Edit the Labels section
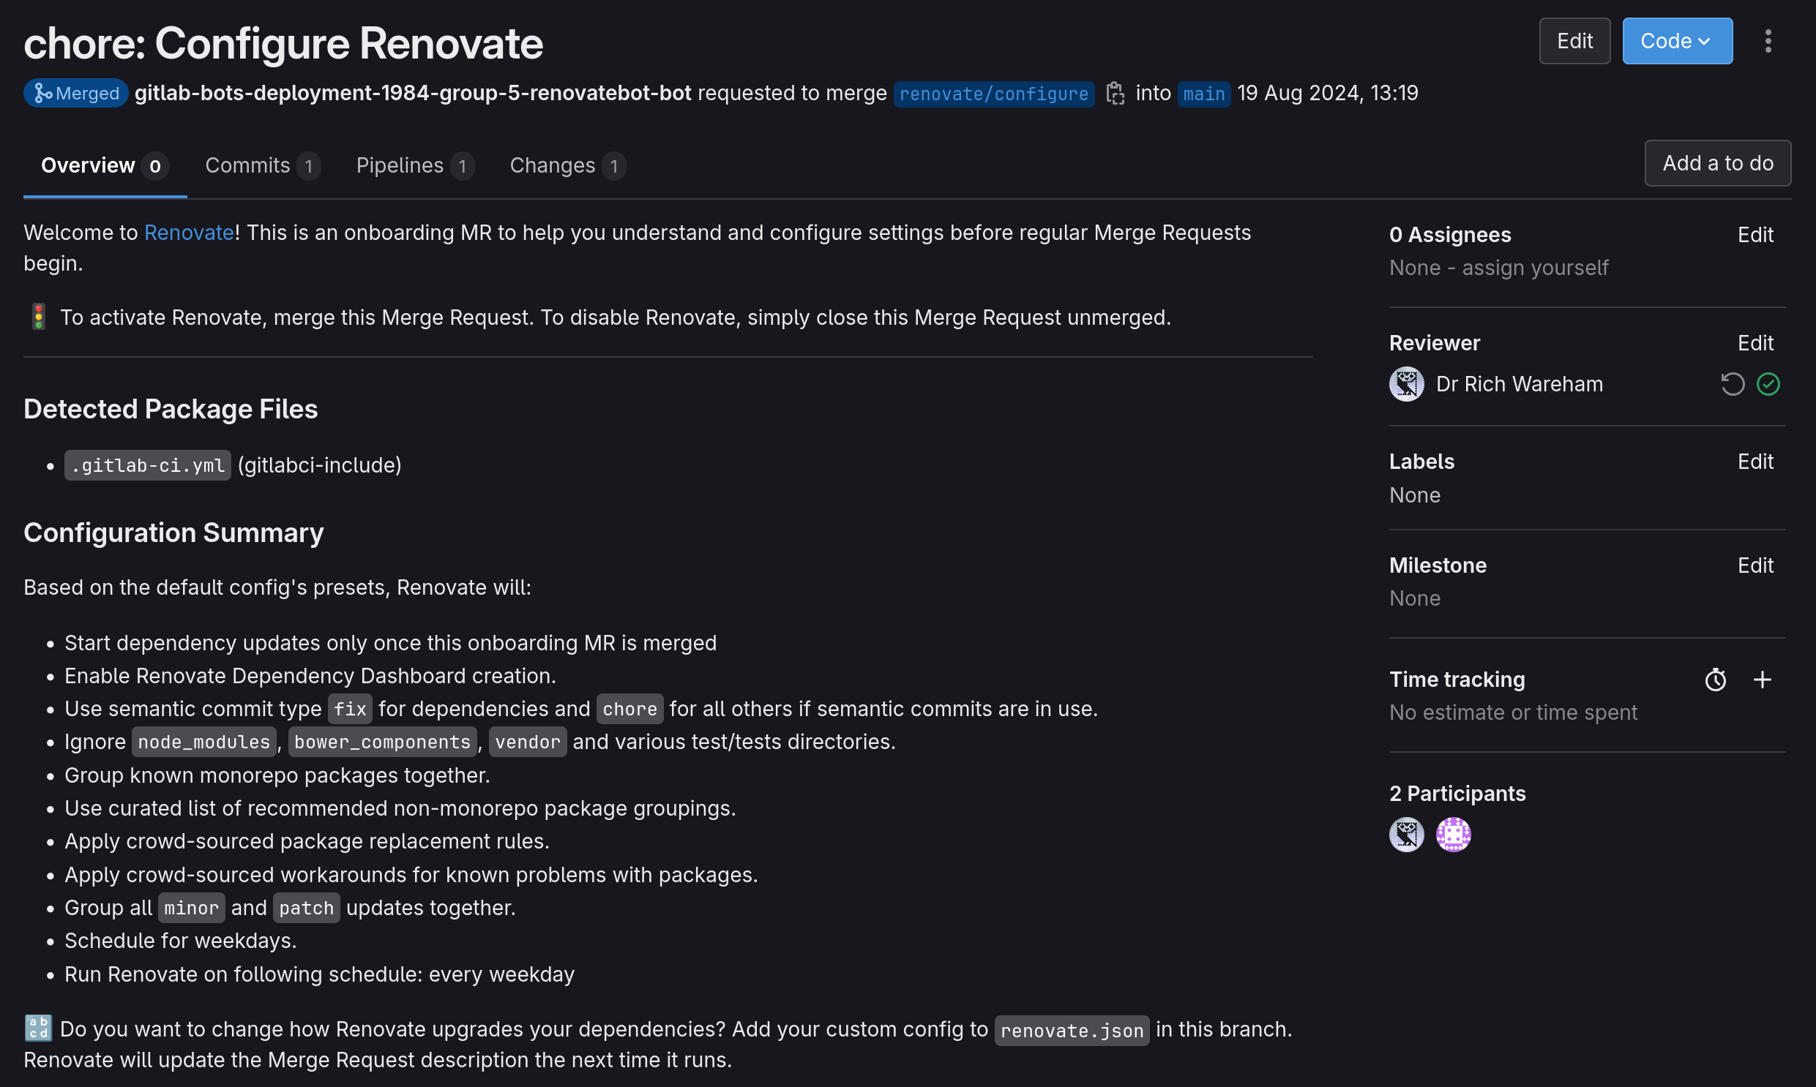 (x=1755, y=462)
